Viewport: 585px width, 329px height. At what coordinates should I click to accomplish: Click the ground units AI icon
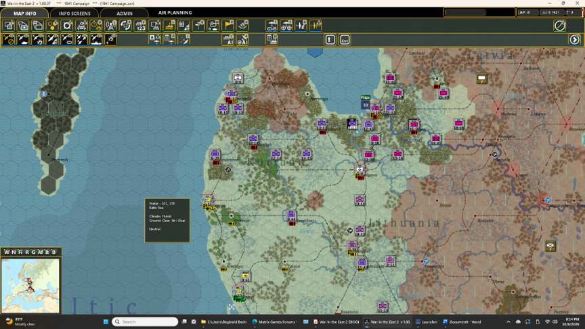point(228,39)
